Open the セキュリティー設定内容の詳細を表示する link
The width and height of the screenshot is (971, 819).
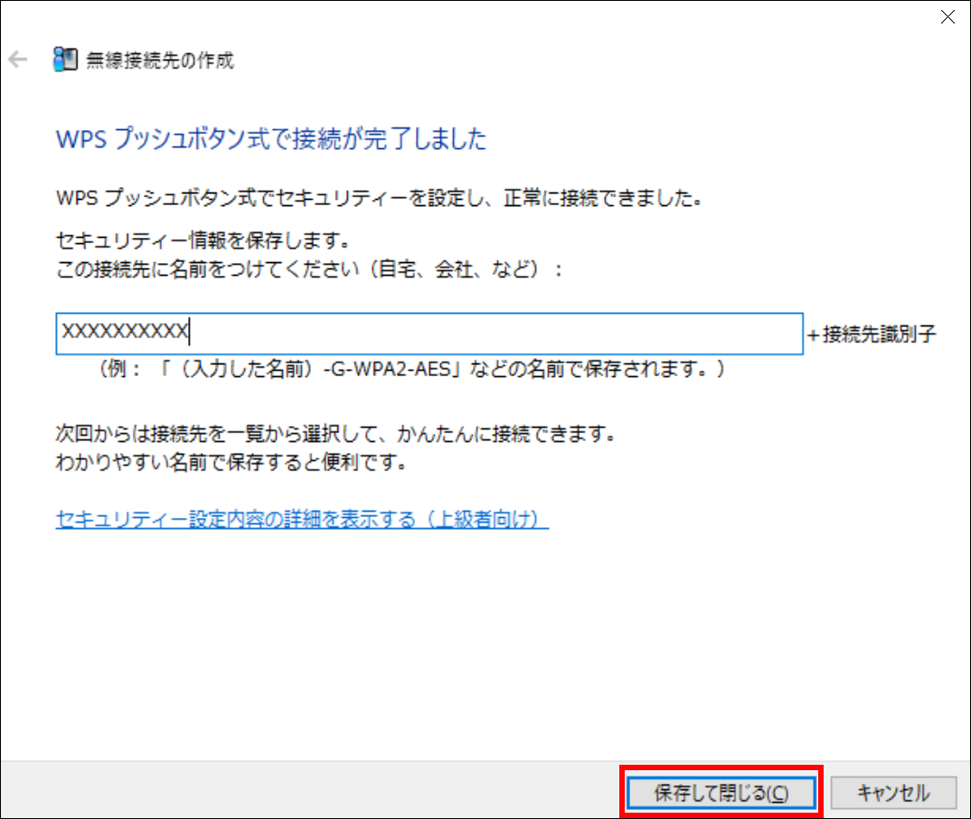point(301,520)
